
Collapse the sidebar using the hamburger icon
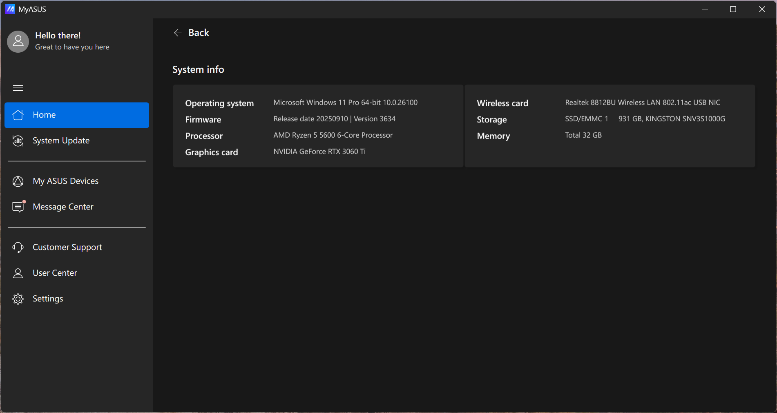(18, 88)
